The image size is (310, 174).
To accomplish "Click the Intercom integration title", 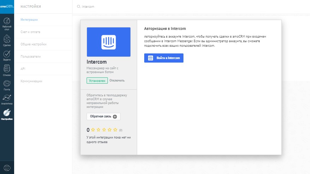I will pos(96,62).
